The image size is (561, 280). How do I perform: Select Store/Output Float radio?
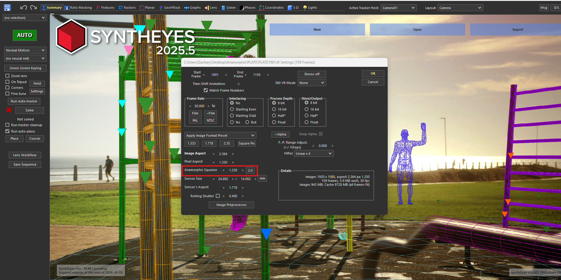[x=307, y=122]
